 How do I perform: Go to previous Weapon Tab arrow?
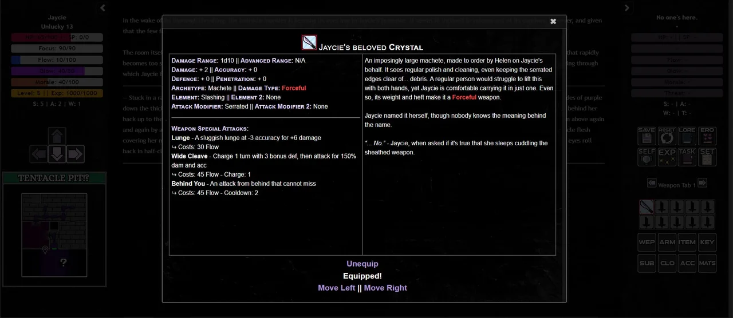[652, 183]
